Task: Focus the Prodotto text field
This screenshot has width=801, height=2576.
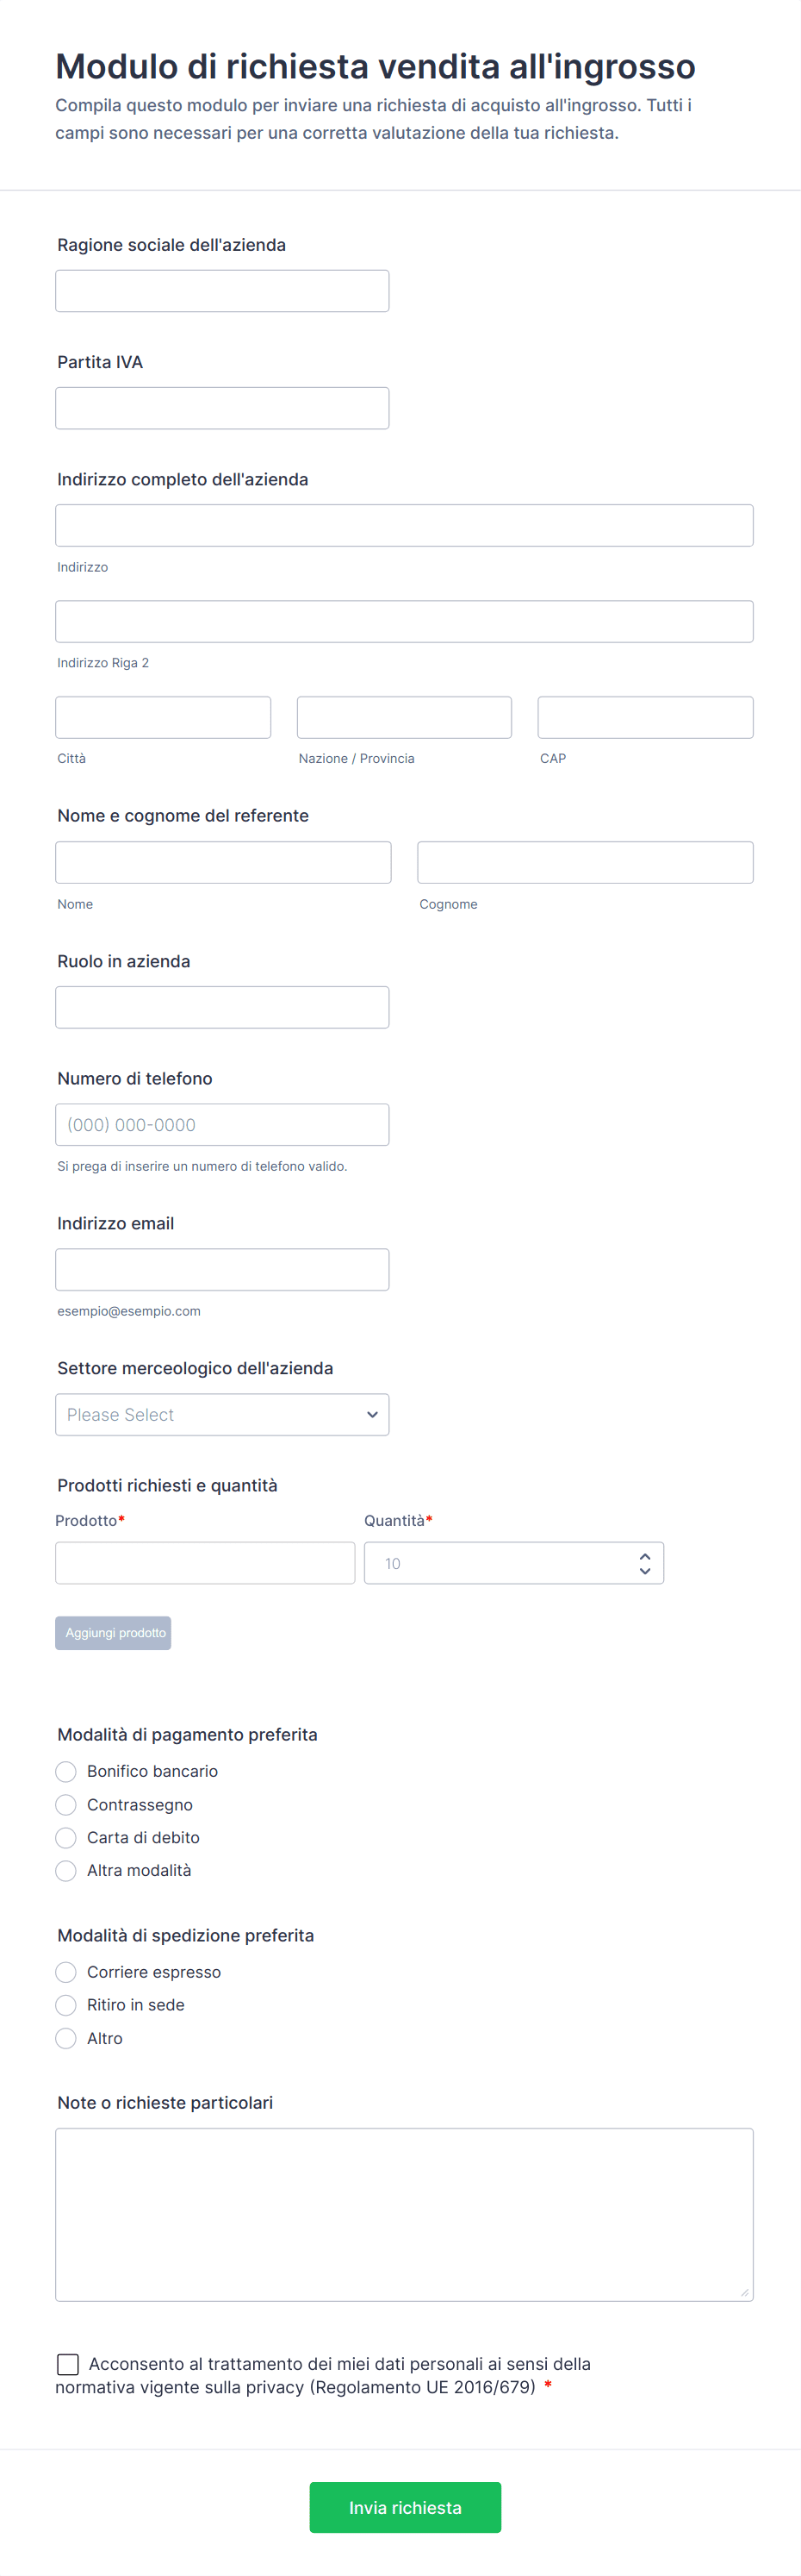Action: tap(205, 1563)
